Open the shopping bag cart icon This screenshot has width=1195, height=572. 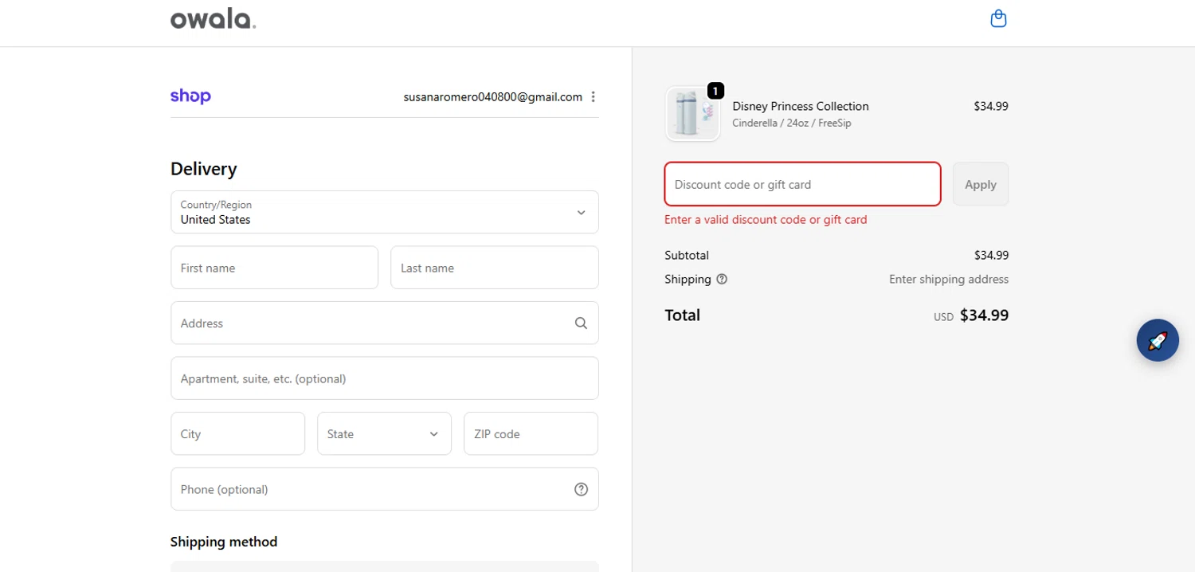(x=998, y=18)
